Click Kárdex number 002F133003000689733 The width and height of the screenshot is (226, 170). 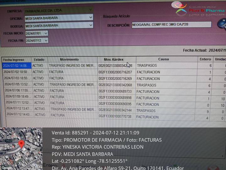pos(115,91)
